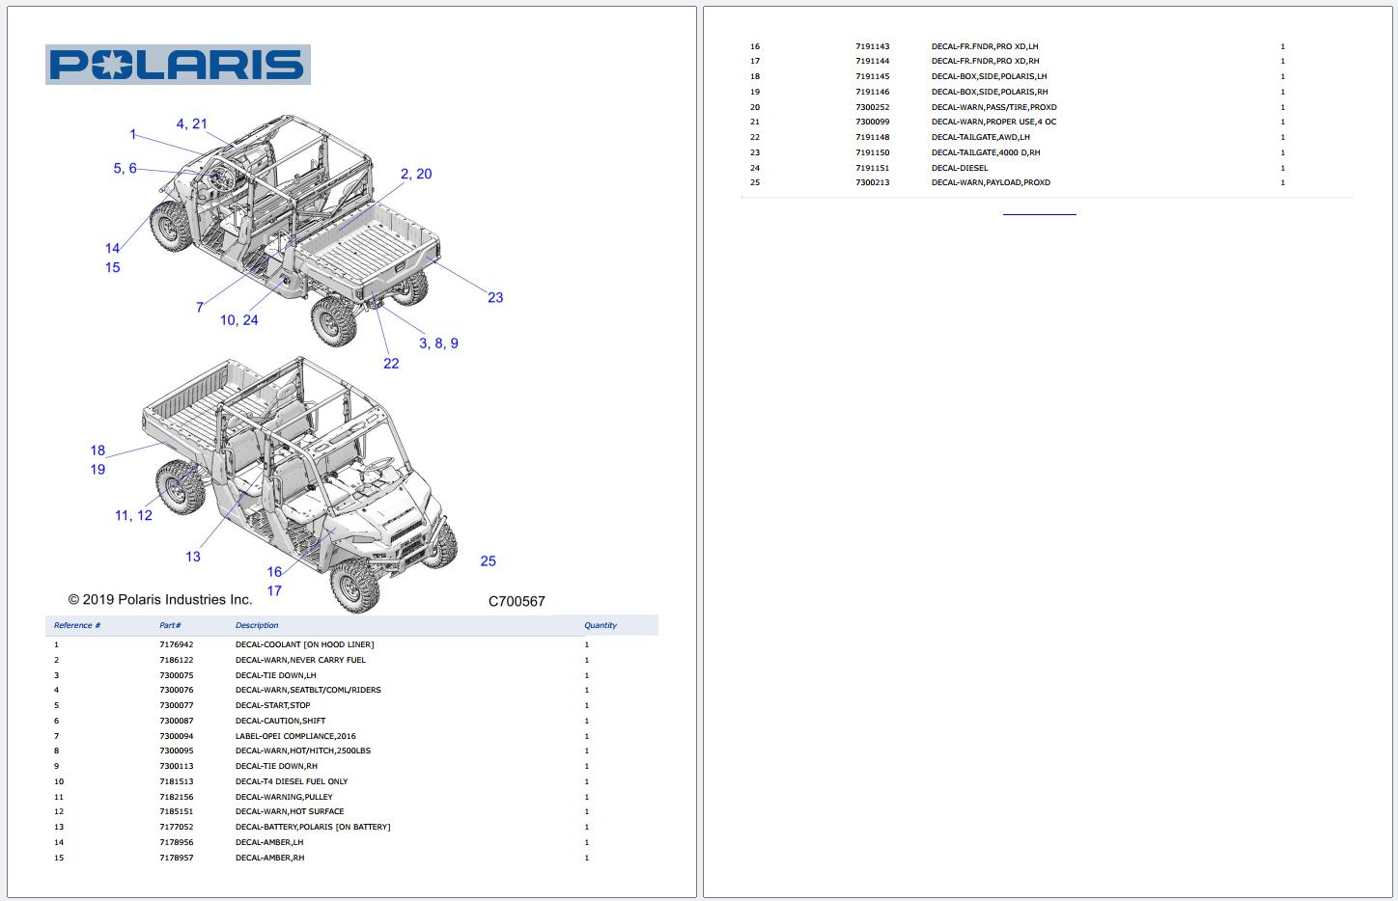Viewport: 1398px width, 901px height.
Task: Select part number 7300213
Action: [873, 182]
